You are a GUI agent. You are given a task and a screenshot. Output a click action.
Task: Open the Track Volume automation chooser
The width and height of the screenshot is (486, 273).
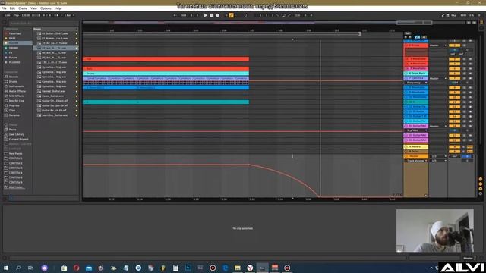(x=416, y=161)
